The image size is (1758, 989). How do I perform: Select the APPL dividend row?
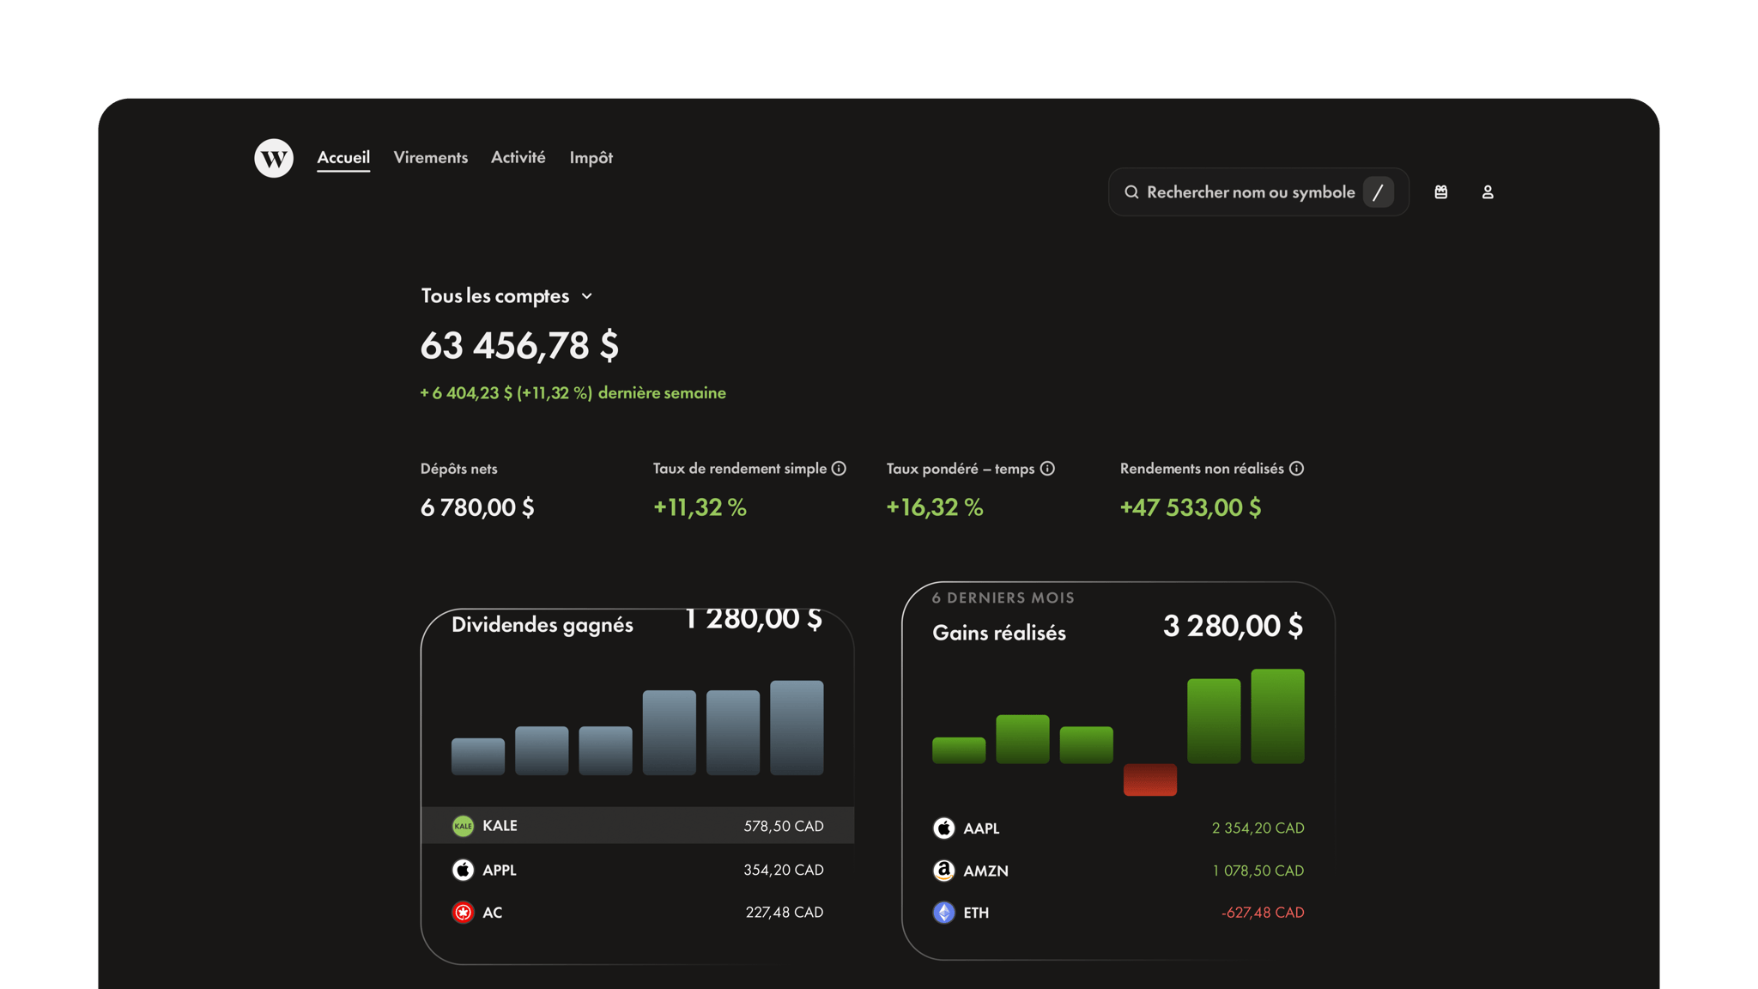coord(637,871)
